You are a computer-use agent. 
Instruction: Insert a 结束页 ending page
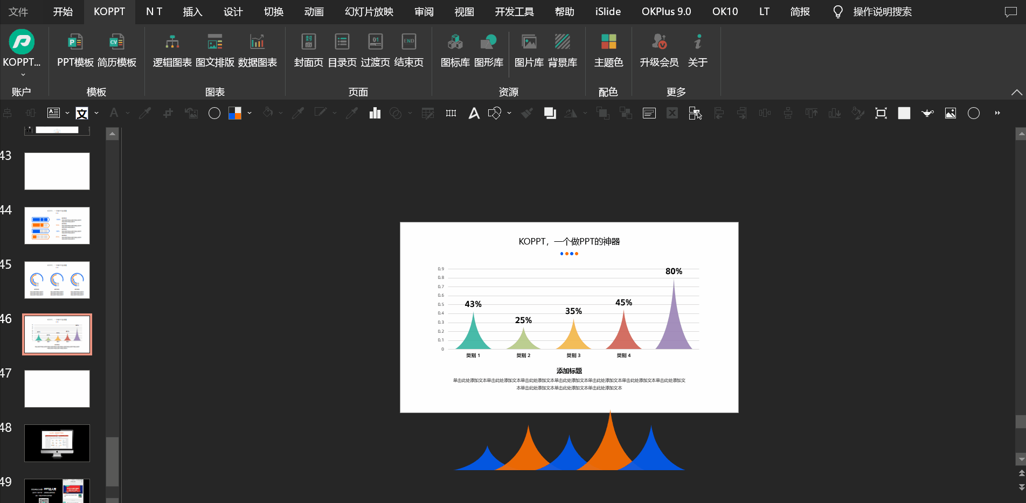click(x=409, y=50)
